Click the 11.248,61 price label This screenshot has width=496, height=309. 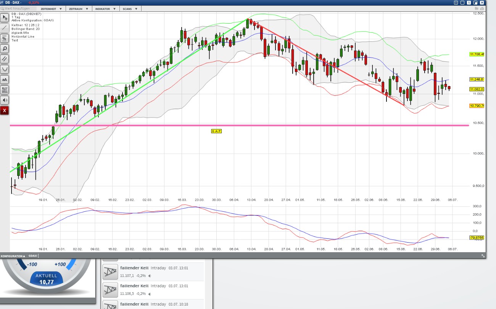(x=477, y=79)
